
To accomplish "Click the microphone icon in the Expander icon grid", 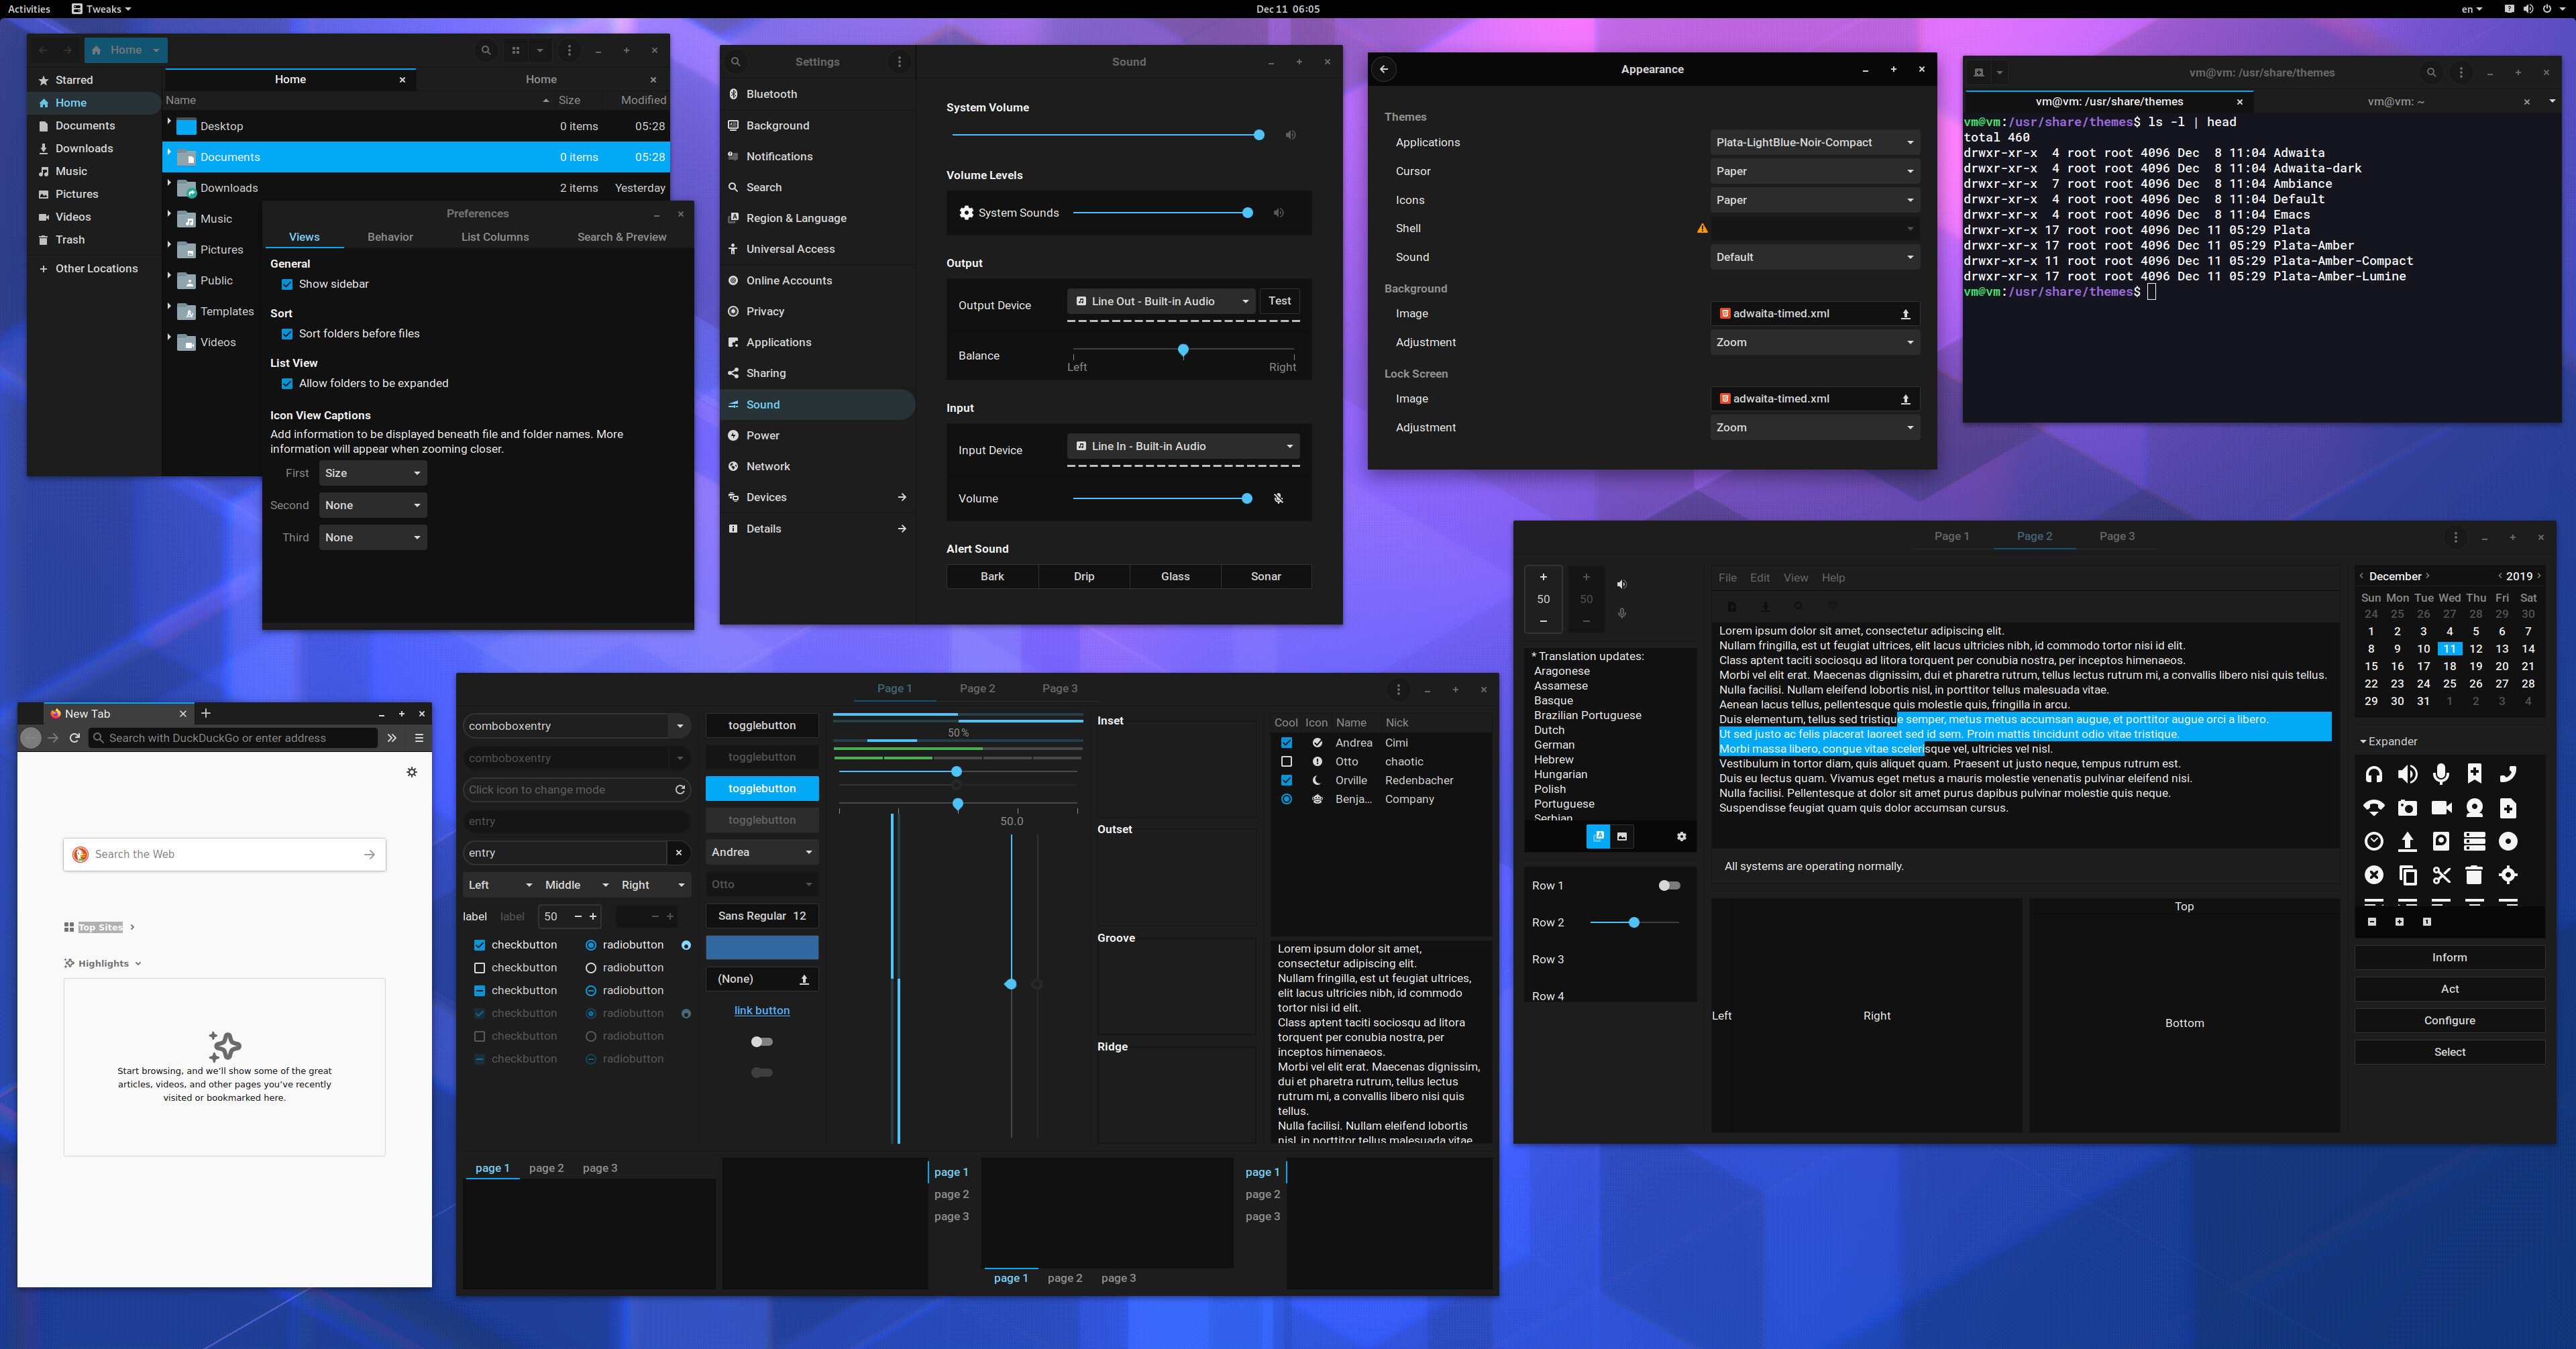I will [2441, 774].
